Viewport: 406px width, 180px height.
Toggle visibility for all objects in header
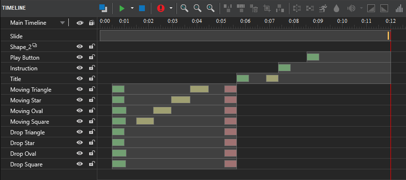pos(80,23)
